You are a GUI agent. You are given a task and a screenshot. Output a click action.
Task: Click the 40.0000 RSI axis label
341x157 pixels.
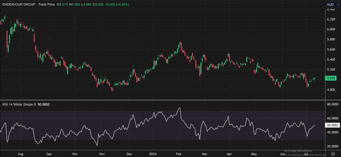click(332, 132)
